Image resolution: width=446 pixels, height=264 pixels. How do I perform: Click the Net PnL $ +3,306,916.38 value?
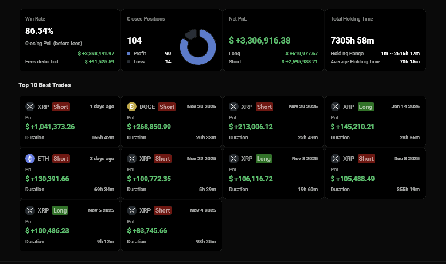(x=260, y=40)
